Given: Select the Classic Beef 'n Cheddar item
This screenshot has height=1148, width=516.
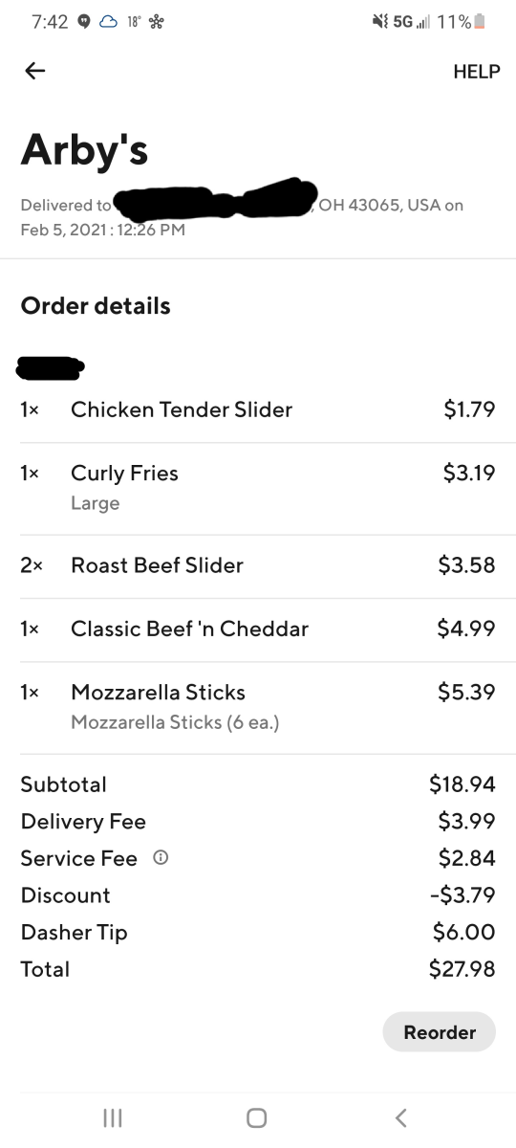Looking at the screenshot, I should [258, 629].
